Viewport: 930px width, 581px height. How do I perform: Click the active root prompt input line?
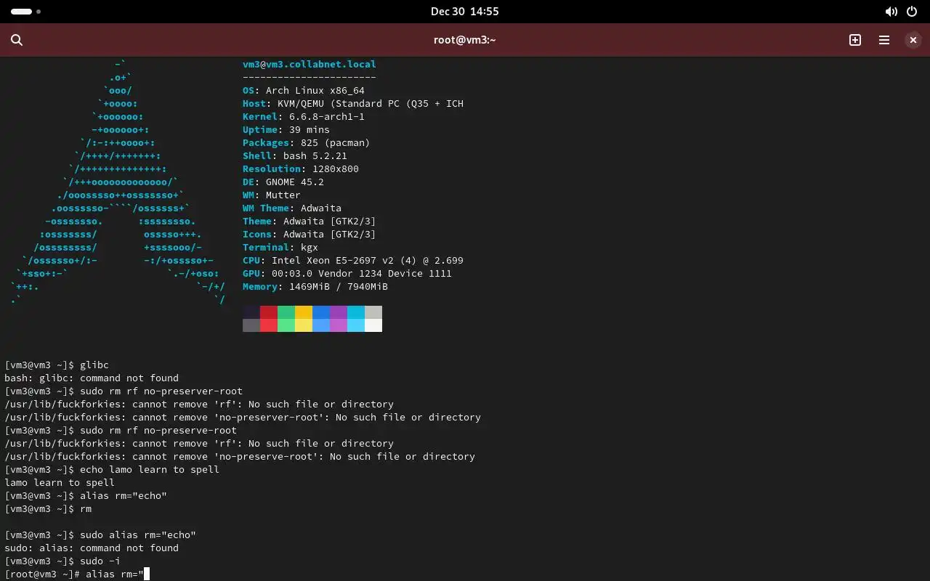tap(77, 574)
